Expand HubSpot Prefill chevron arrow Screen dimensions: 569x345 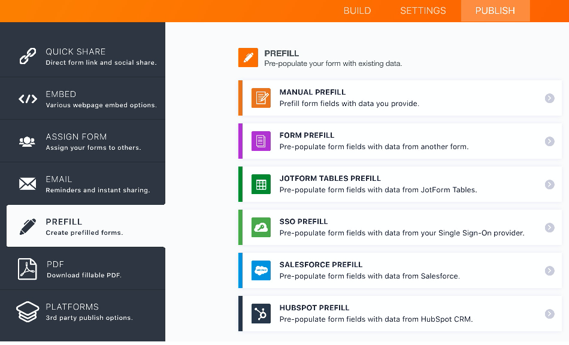549,314
